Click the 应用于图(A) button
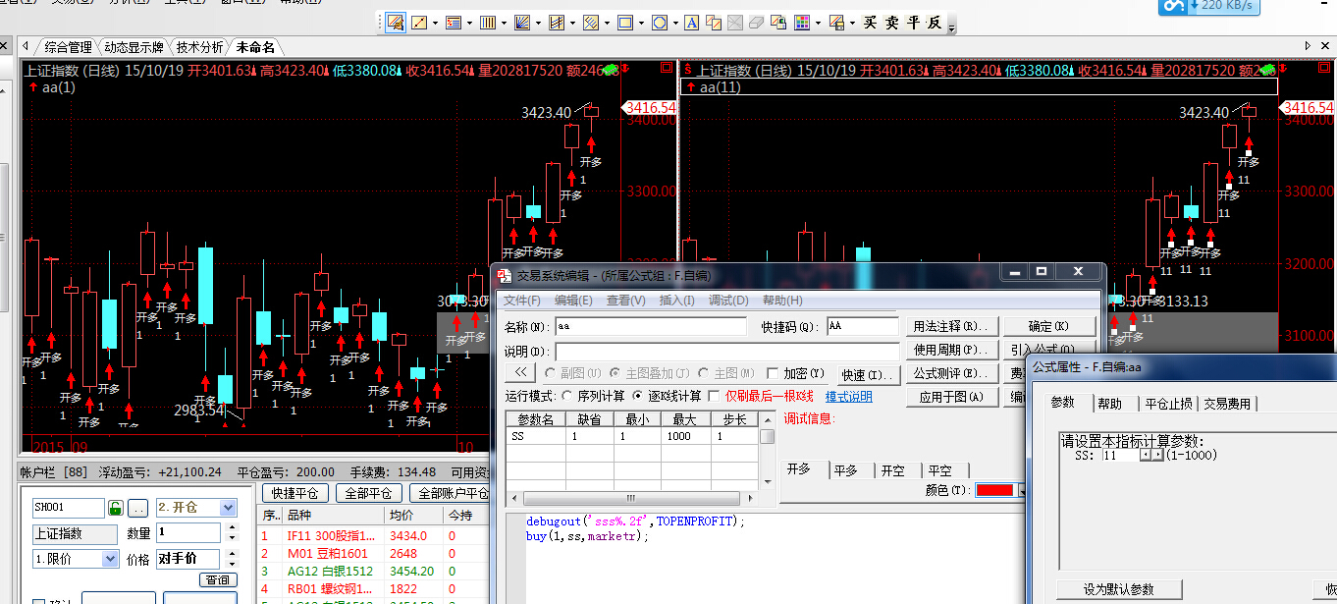Image resolution: width=1337 pixels, height=604 pixels. (951, 397)
